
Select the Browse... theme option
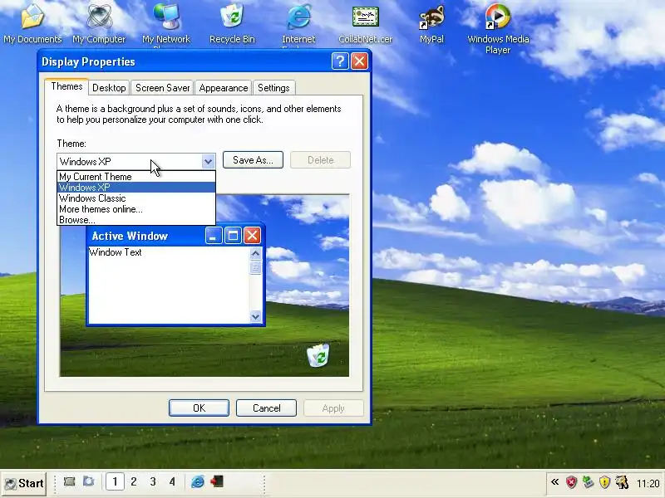(136, 220)
